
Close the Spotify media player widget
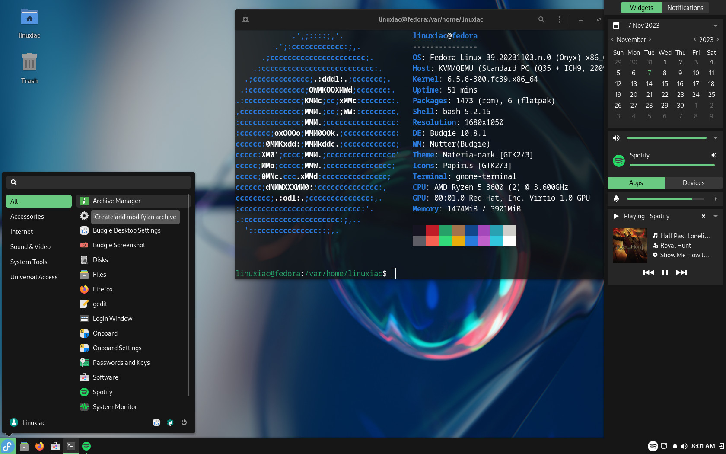click(x=704, y=216)
